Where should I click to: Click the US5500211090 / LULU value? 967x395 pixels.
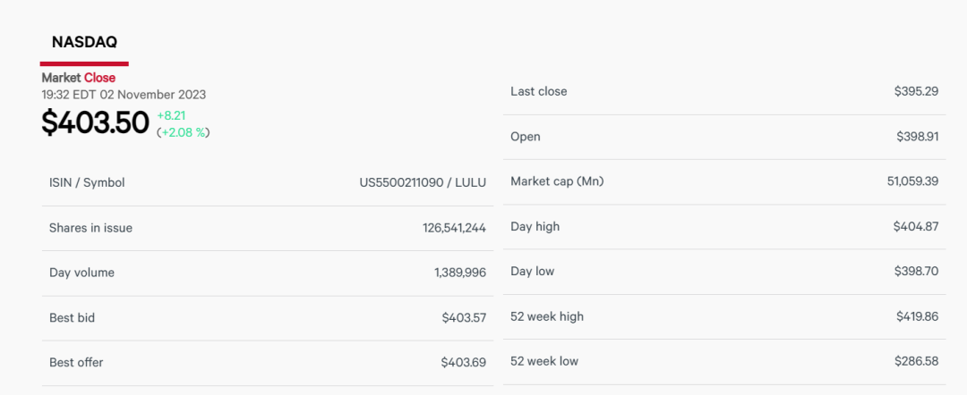423,182
